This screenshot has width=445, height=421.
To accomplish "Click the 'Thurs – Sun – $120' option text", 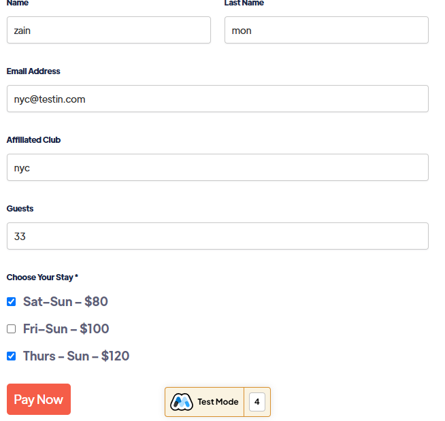I will point(76,356).
